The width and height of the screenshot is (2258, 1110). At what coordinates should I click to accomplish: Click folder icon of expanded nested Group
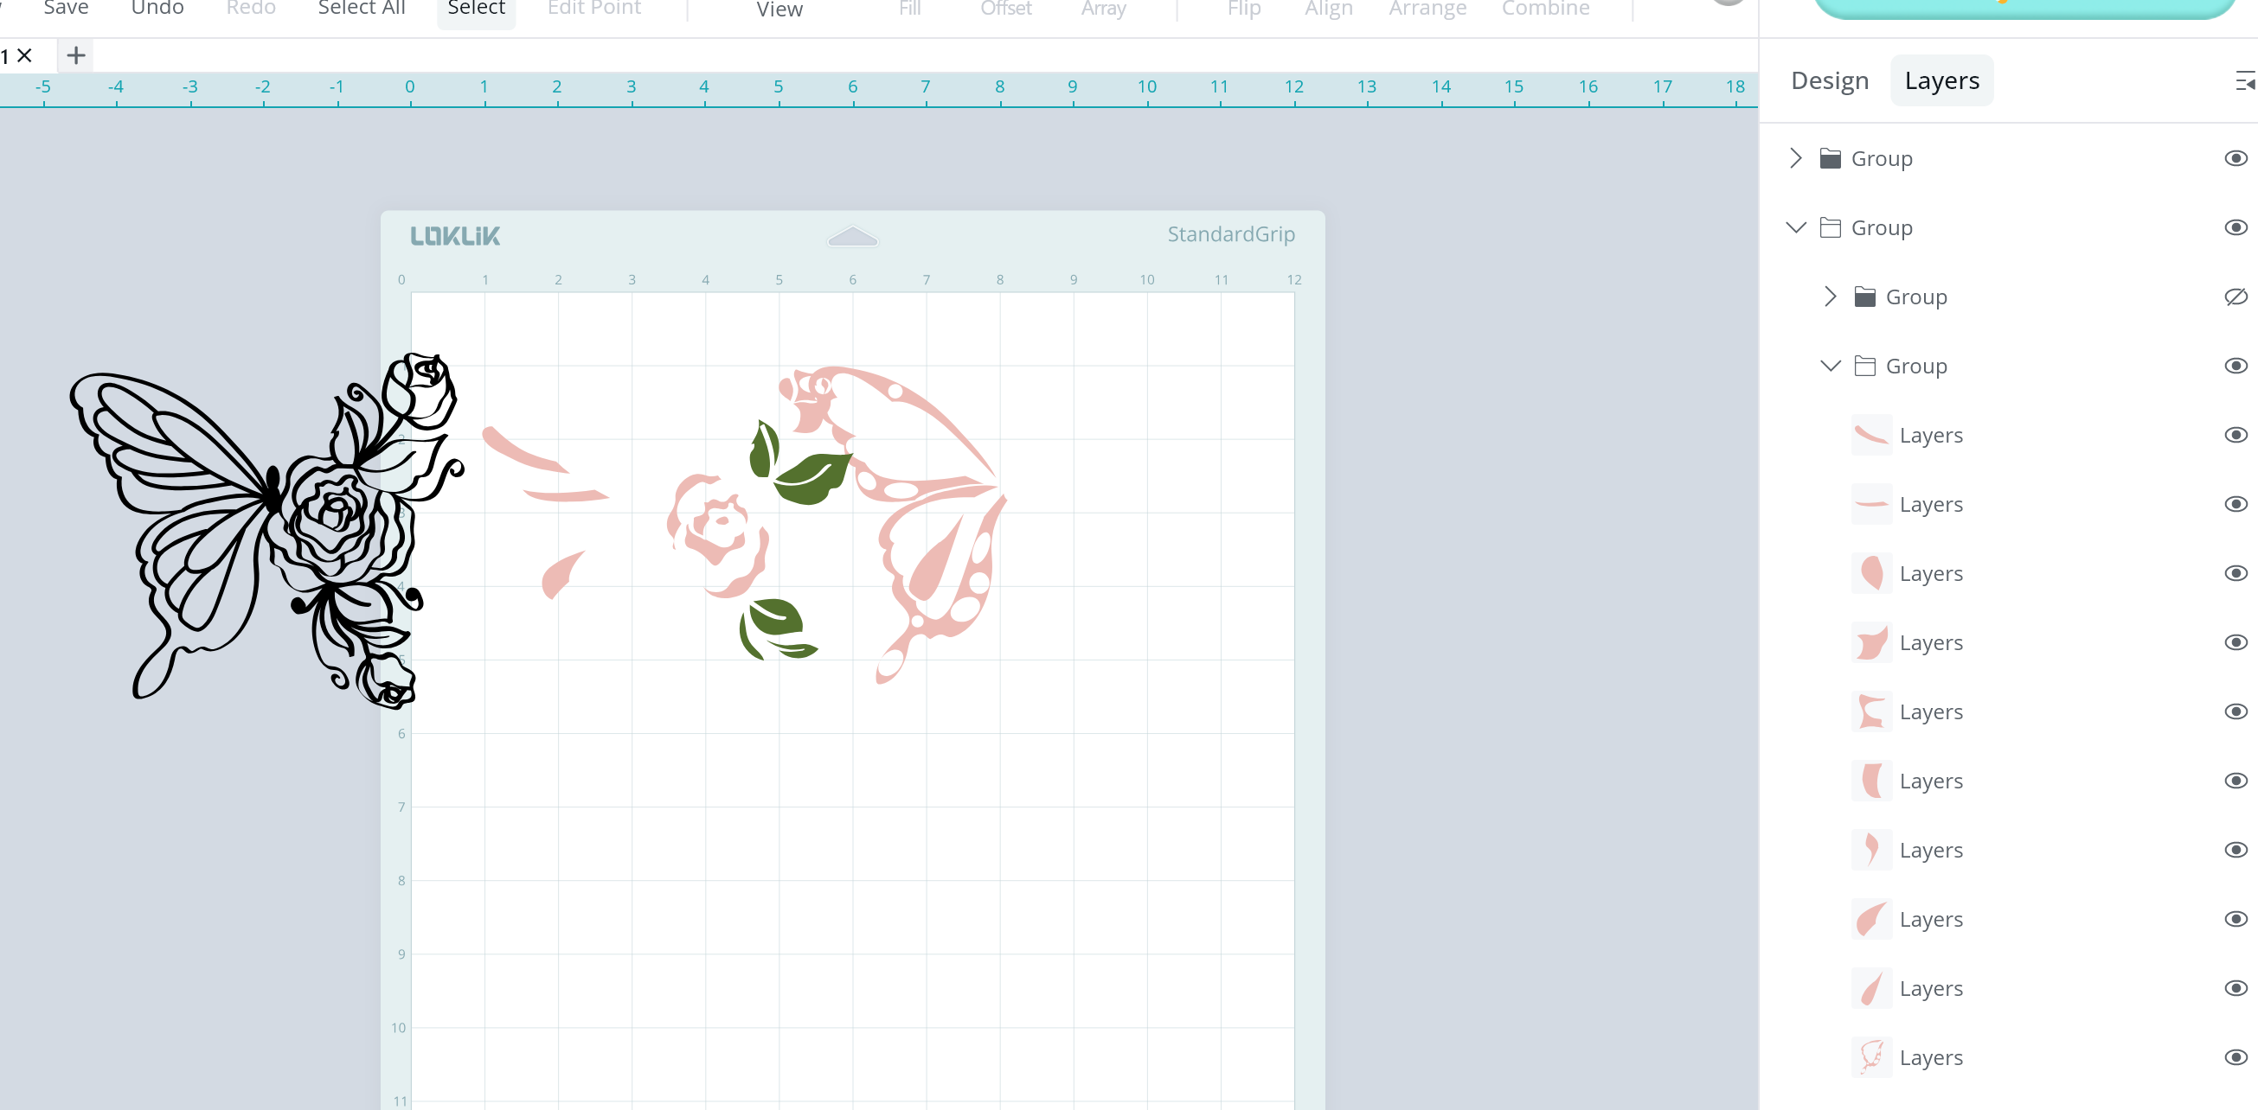click(x=1864, y=367)
